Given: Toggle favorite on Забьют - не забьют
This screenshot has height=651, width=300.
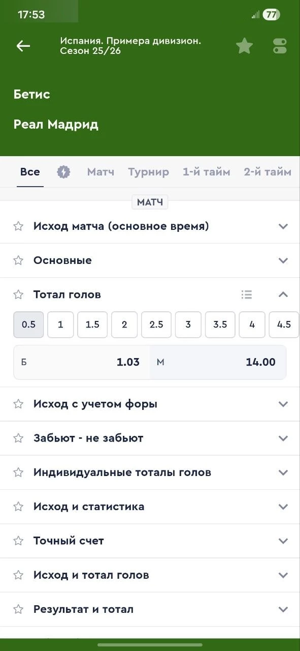Looking at the screenshot, I should coord(18,438).
